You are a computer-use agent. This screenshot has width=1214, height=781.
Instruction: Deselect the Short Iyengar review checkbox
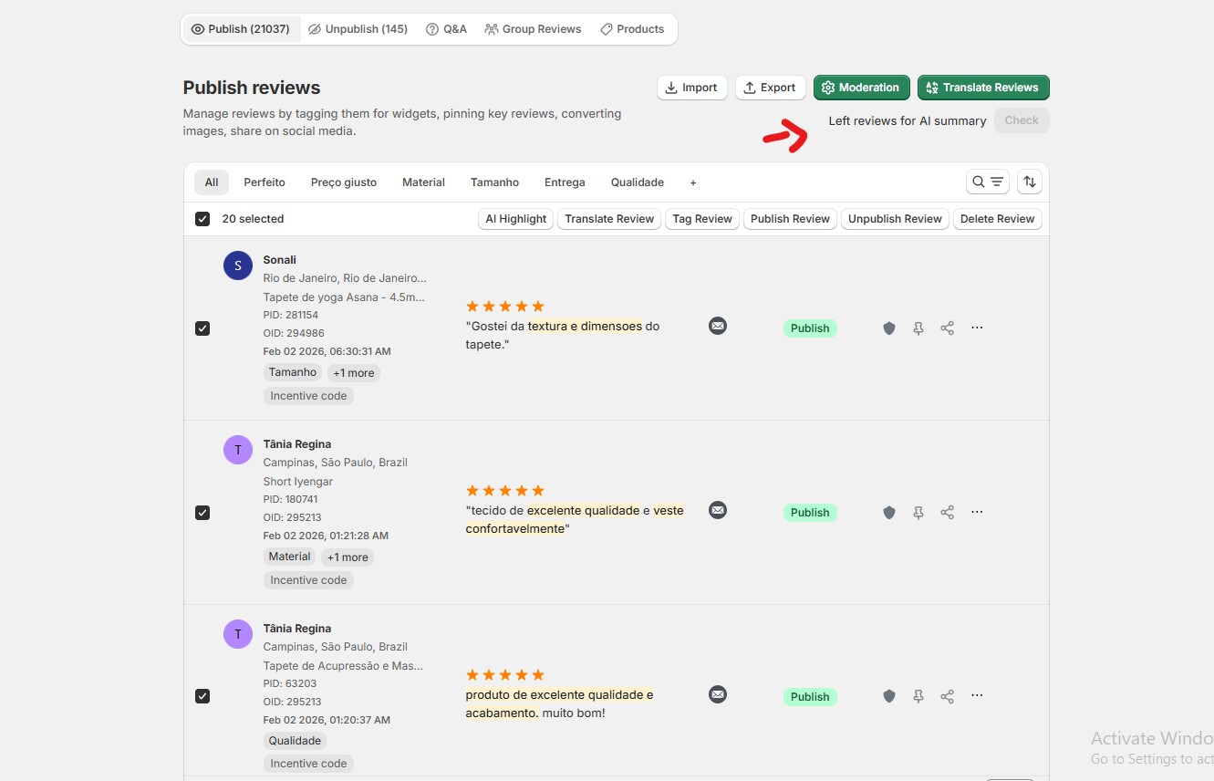(202, 513)
